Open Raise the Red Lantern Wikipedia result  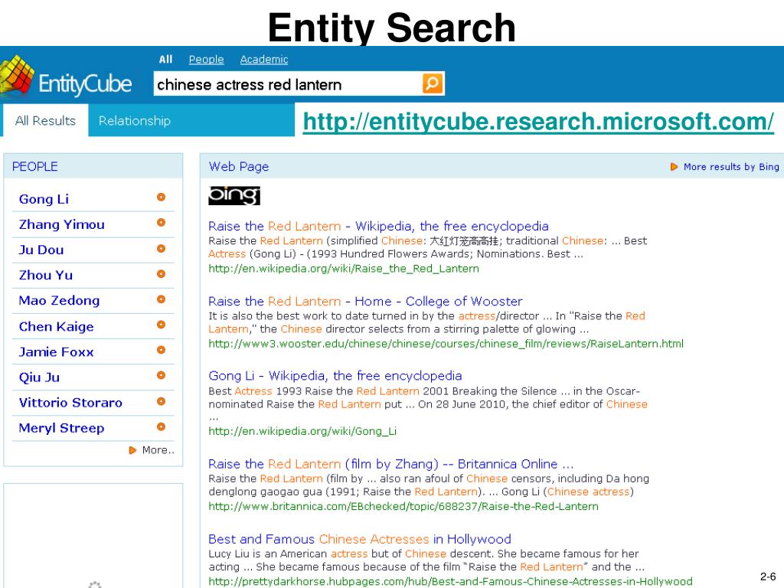click(x=378, y=226)
